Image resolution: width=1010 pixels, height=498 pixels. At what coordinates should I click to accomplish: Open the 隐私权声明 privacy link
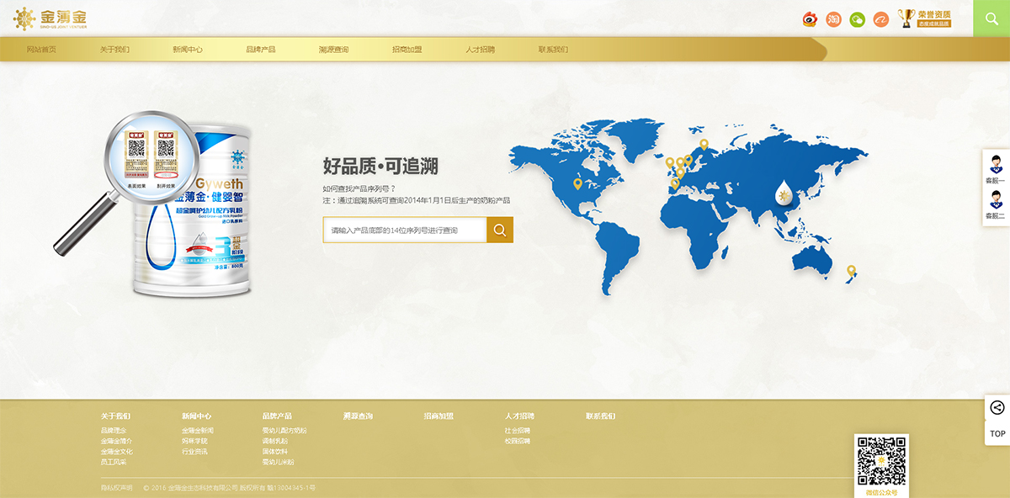[117, 487]
